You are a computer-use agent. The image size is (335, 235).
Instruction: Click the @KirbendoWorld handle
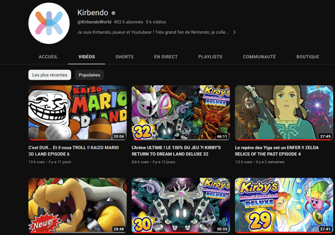94,22
